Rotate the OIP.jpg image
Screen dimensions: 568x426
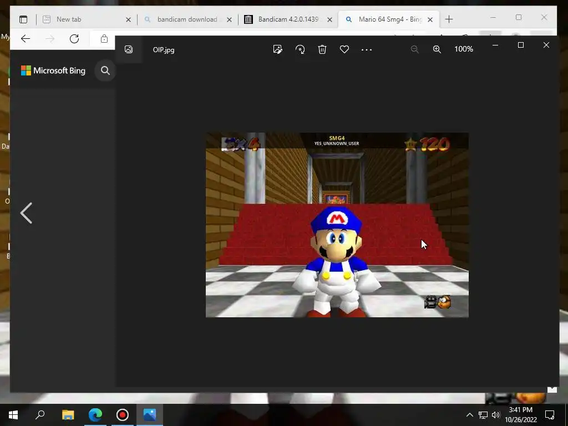point(300,49)
